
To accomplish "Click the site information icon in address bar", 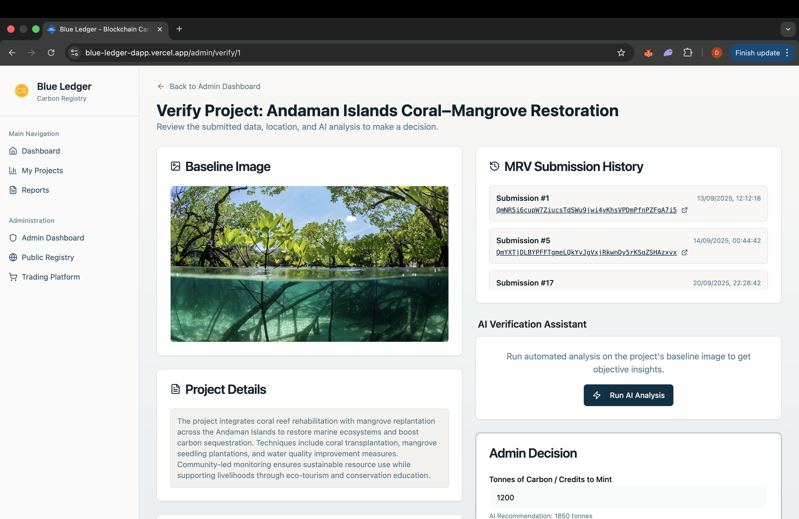I will point(74,53).
